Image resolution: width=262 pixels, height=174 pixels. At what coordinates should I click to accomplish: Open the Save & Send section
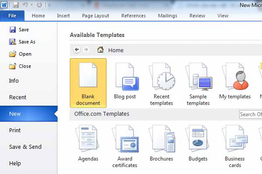[x=25, y=147]
